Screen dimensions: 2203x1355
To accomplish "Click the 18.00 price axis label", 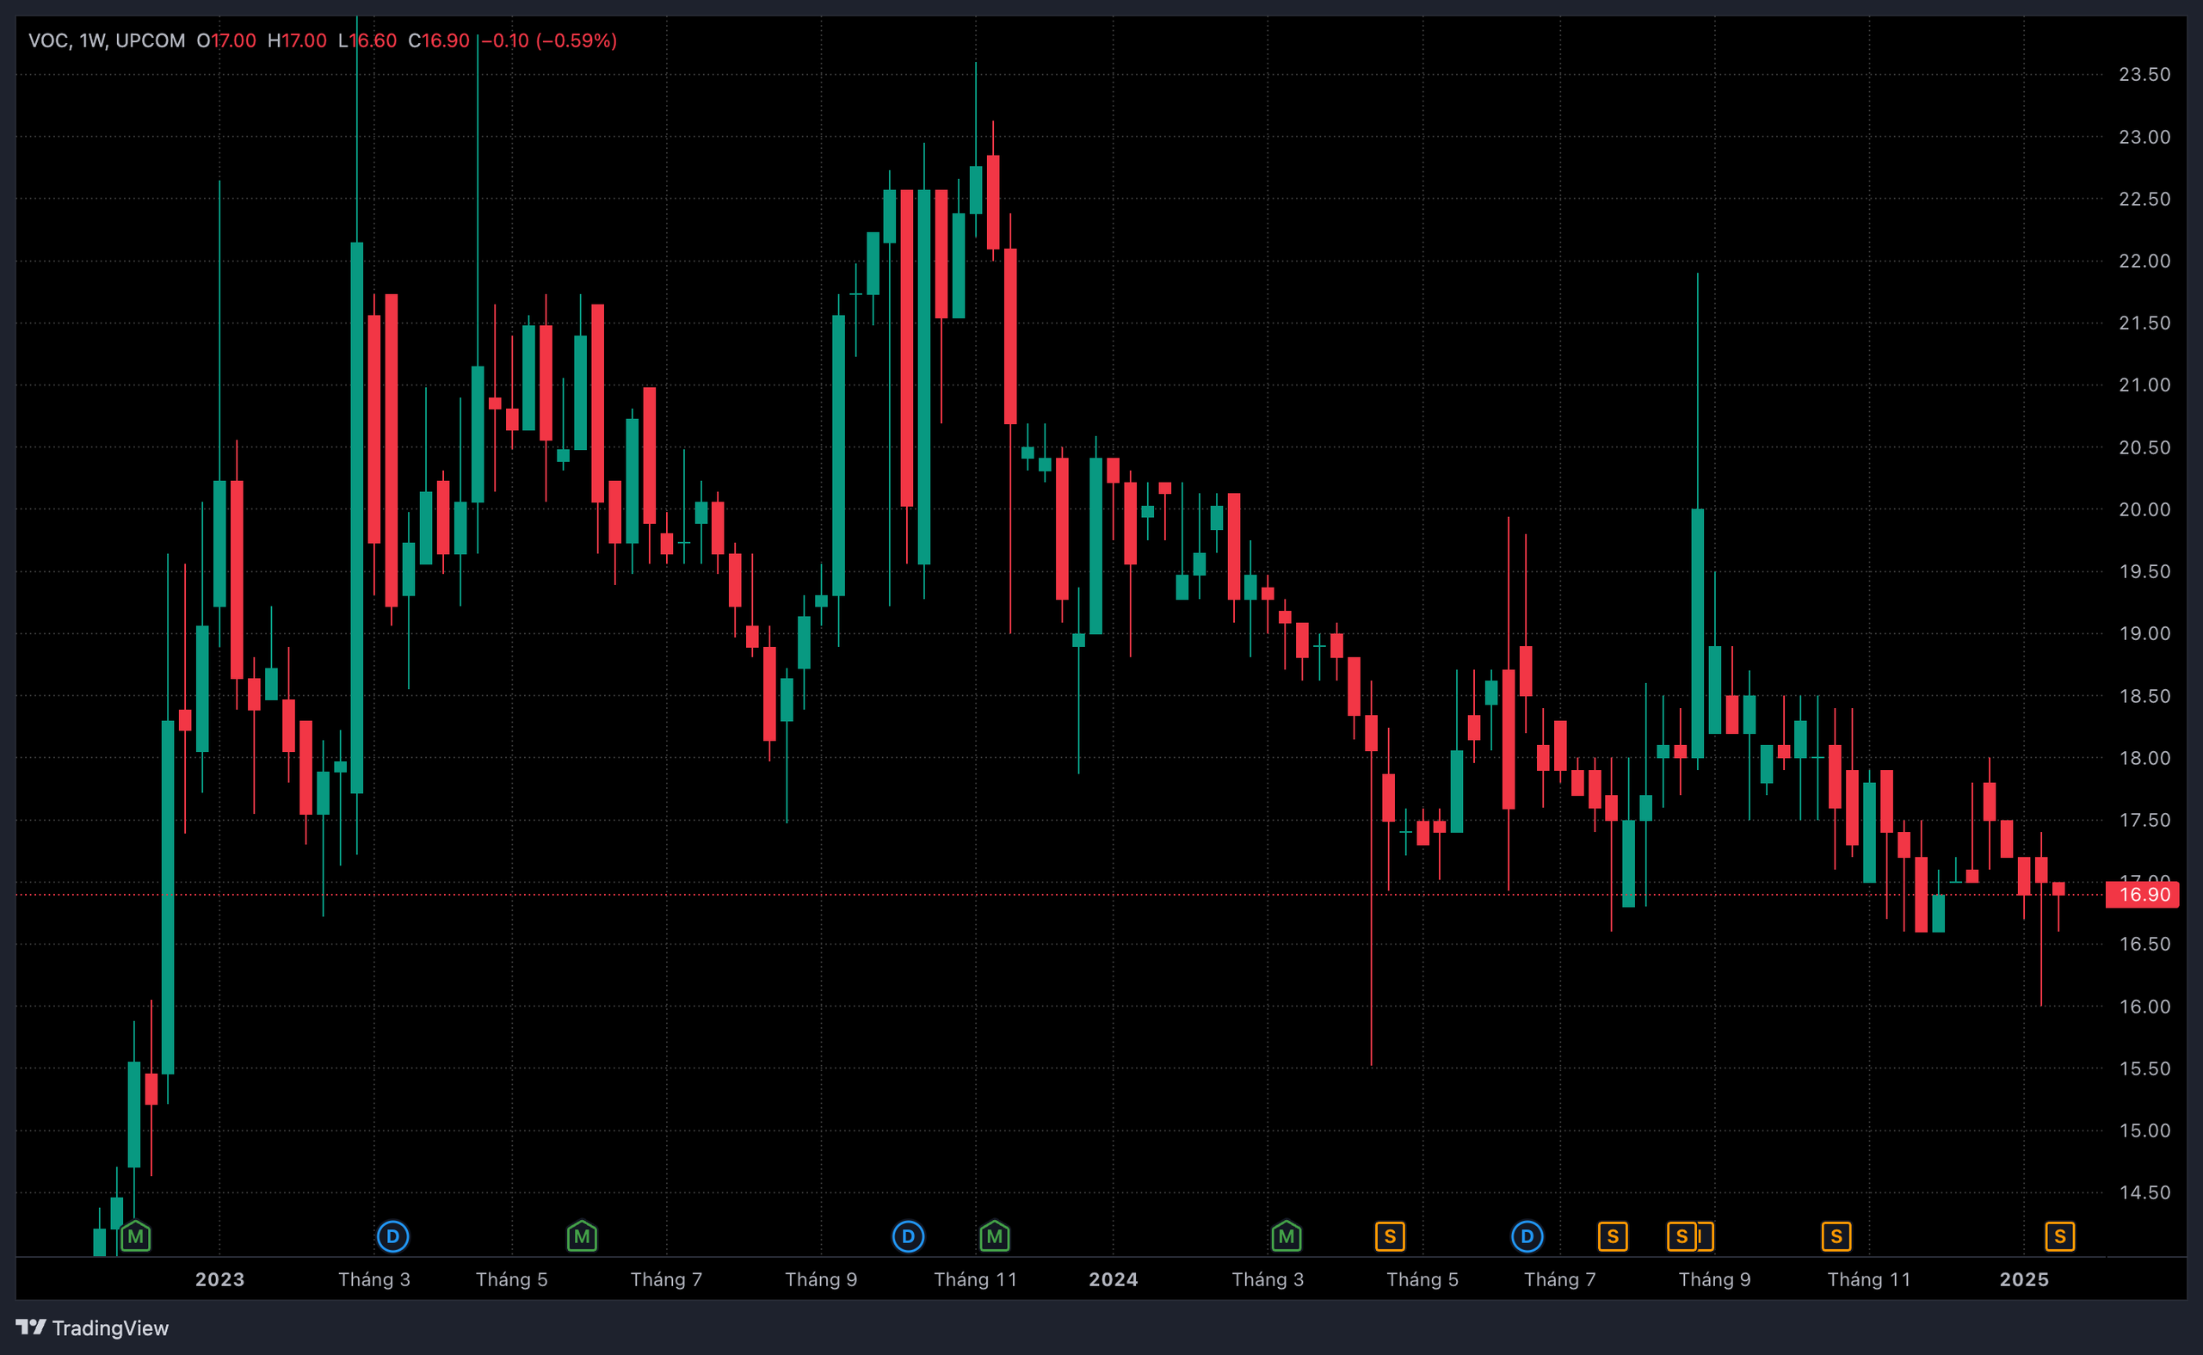I will [x=2144, y=758].
